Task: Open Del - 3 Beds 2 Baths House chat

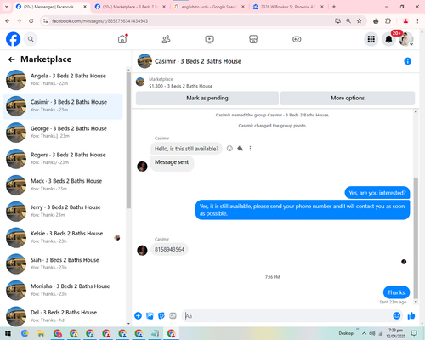Action: pyautogui.click(x=63, y=316)
